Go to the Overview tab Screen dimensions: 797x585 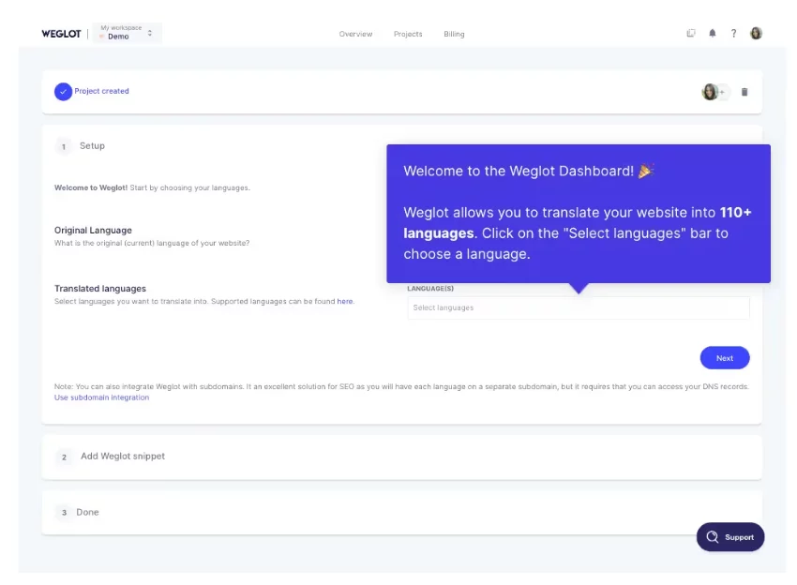pos(355,34)
